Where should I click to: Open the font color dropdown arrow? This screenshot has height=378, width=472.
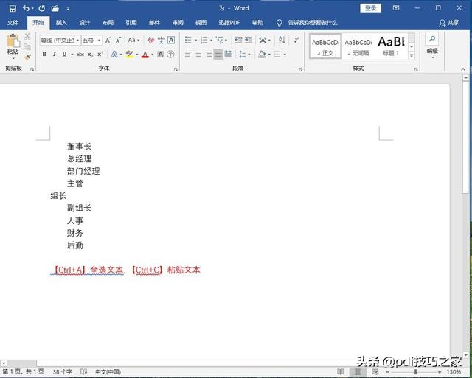click(153, 55)
